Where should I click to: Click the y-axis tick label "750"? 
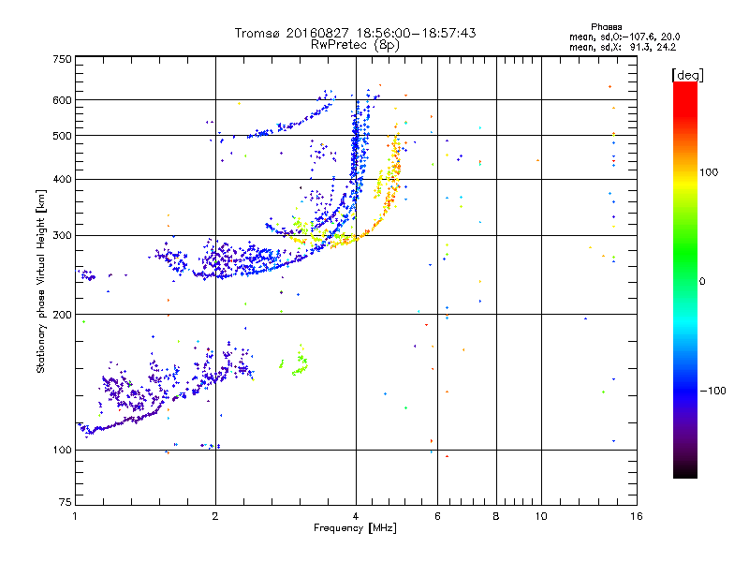62,59
